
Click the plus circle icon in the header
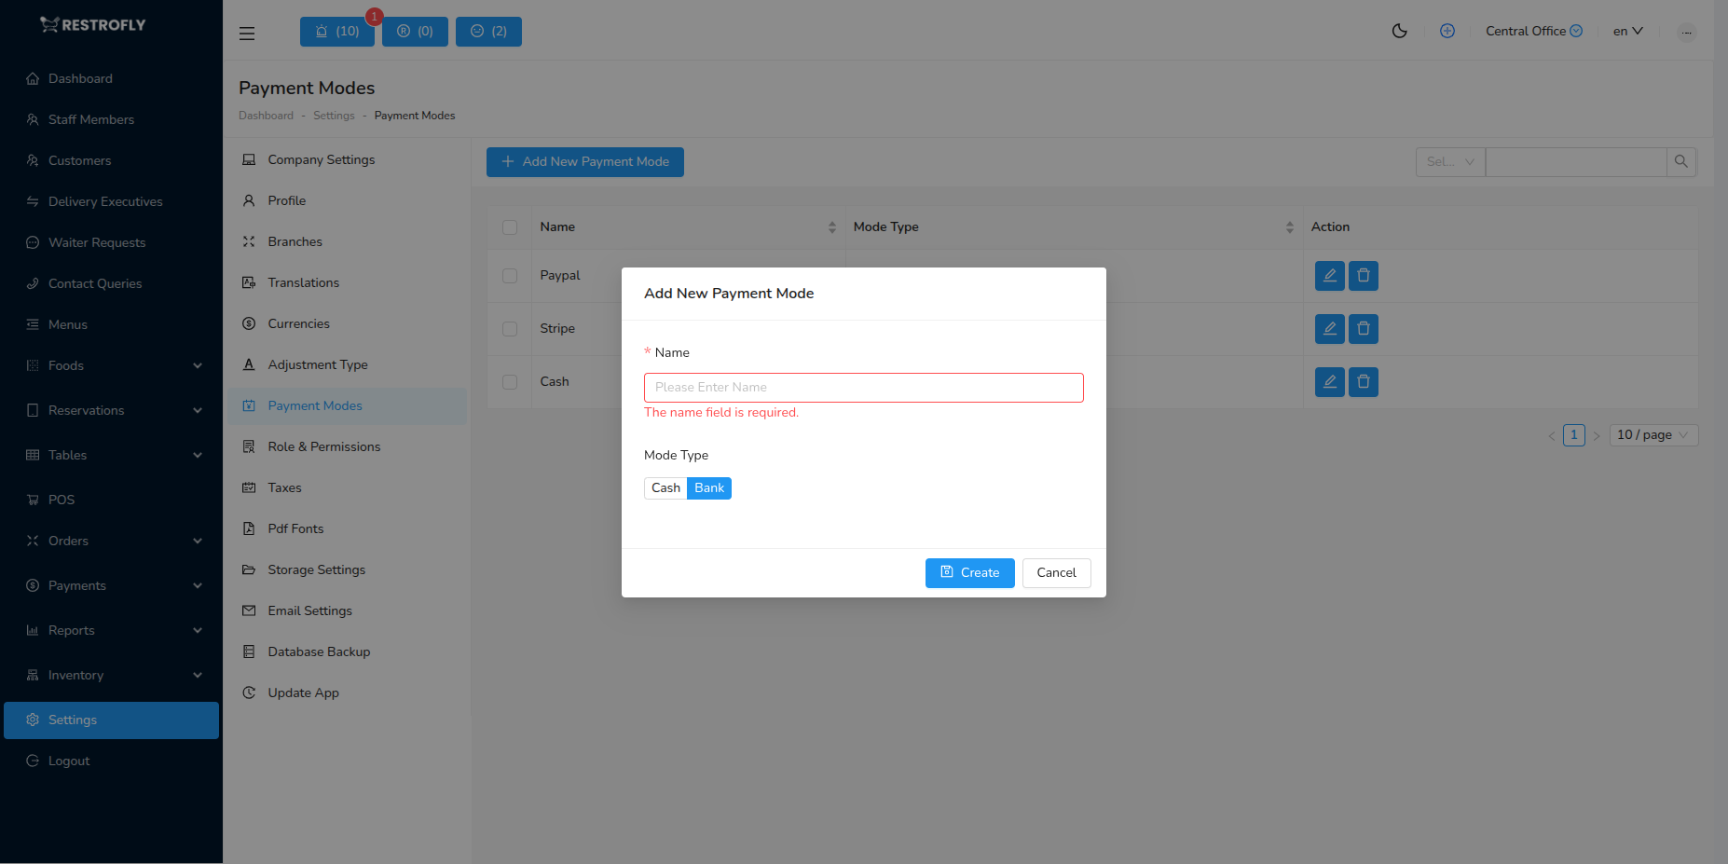pyautogui.click(x=1447, y=31)
